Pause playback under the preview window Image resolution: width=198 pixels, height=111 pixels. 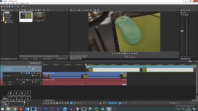[122, 53]
